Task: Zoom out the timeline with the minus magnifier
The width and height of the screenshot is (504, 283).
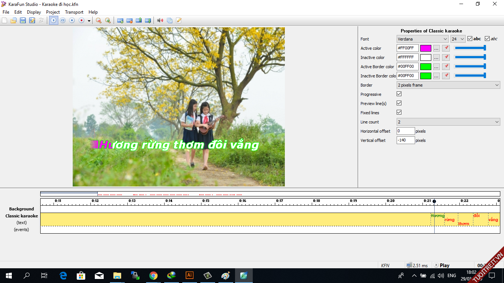Action: pyautogui.click(x=99, y=20)
